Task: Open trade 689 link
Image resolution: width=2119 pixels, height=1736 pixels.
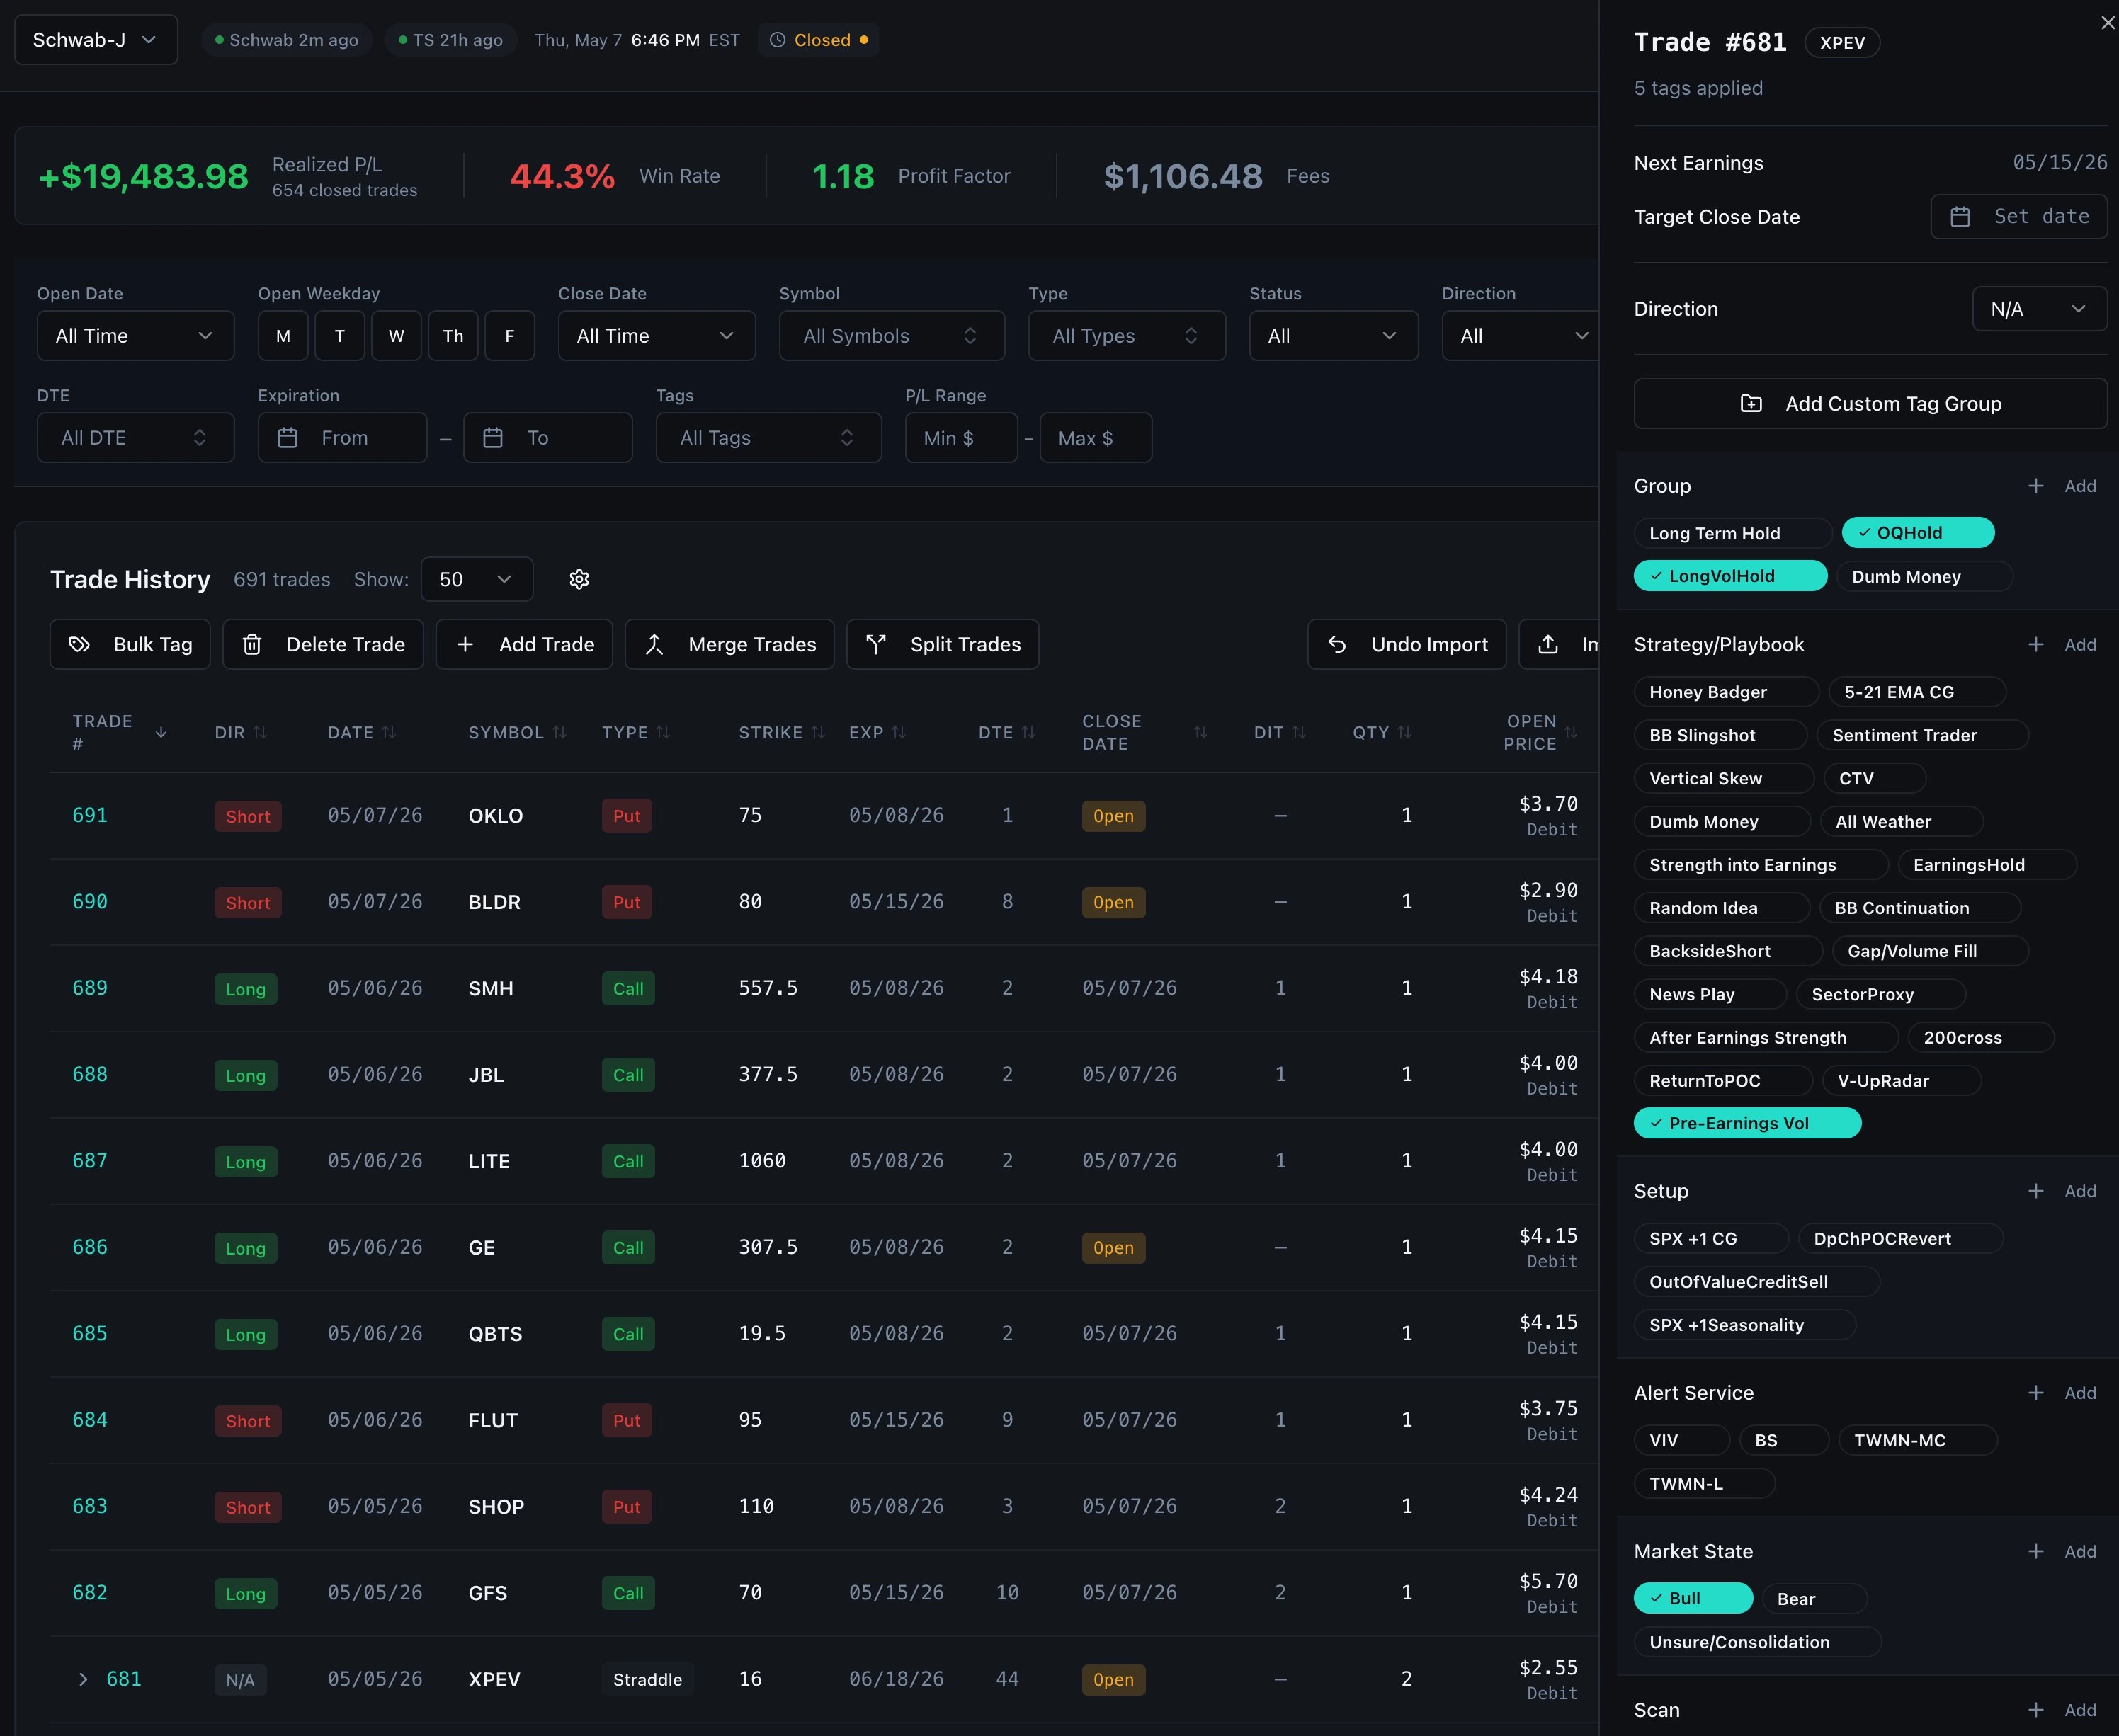Action: point(90,988)
